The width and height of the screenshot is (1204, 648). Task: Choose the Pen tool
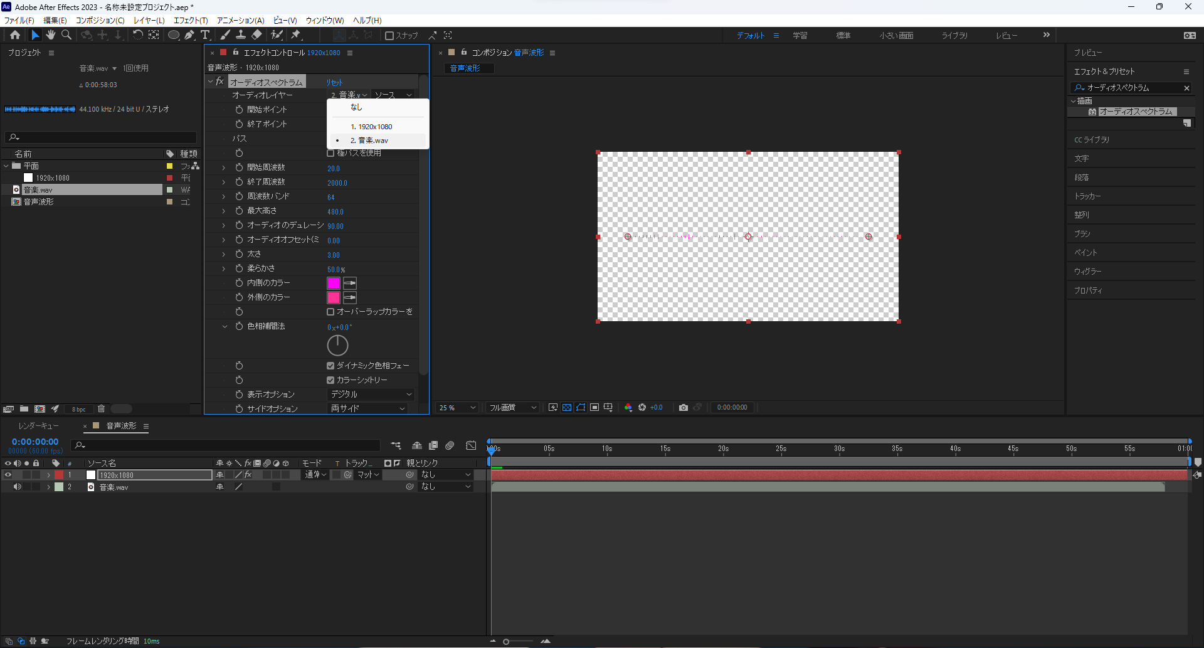189,35
